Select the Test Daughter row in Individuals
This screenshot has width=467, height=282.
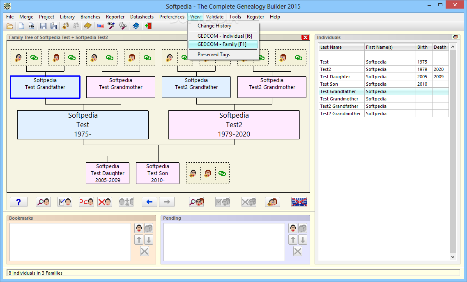tap(384, 77)
